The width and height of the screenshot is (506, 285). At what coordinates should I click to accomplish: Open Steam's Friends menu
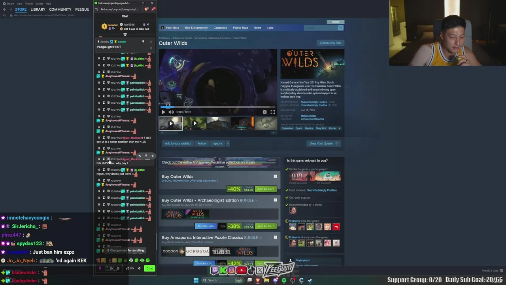tap(29, 4)
